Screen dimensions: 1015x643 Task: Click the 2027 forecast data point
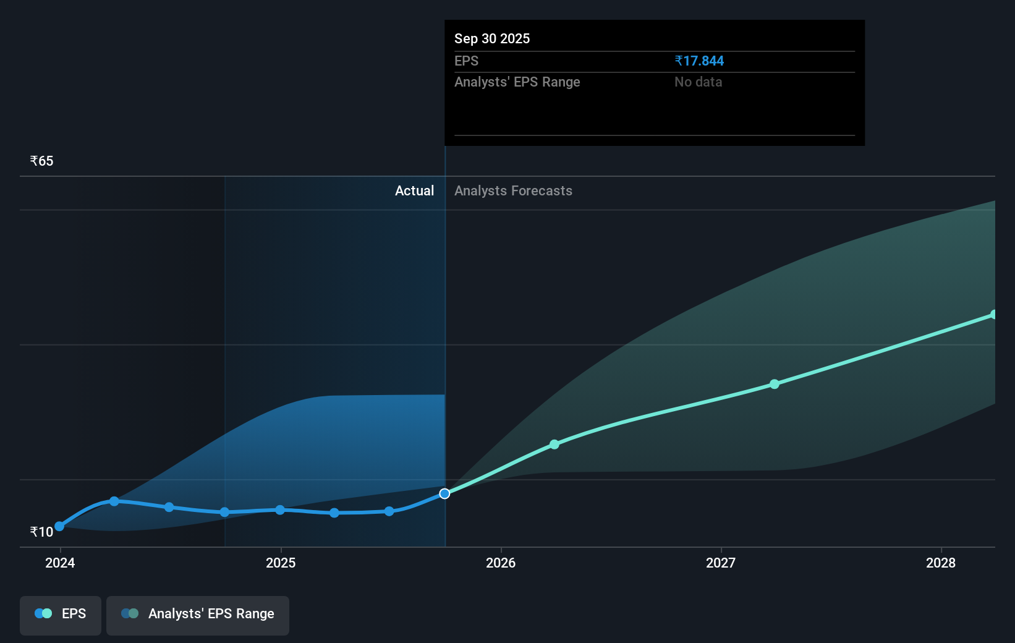point(775,385)
